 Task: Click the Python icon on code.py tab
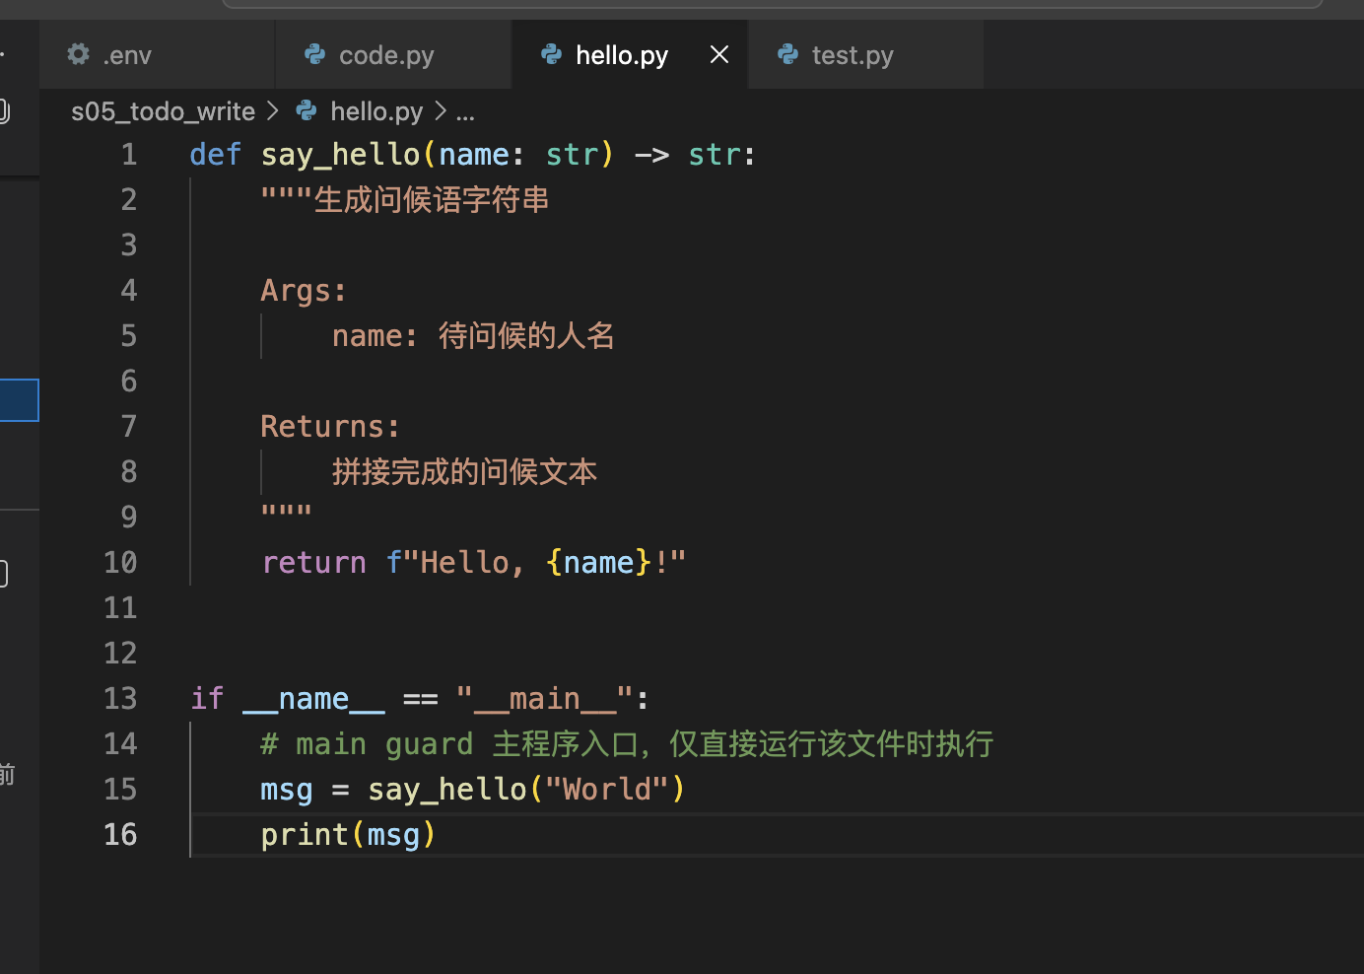tap(315, 54)
